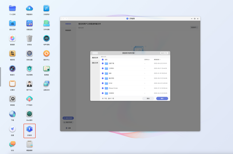Navigate back in 闪电传 window title bar
The image size is (233, 154).
pyautogui.click(x=64, y=19)
